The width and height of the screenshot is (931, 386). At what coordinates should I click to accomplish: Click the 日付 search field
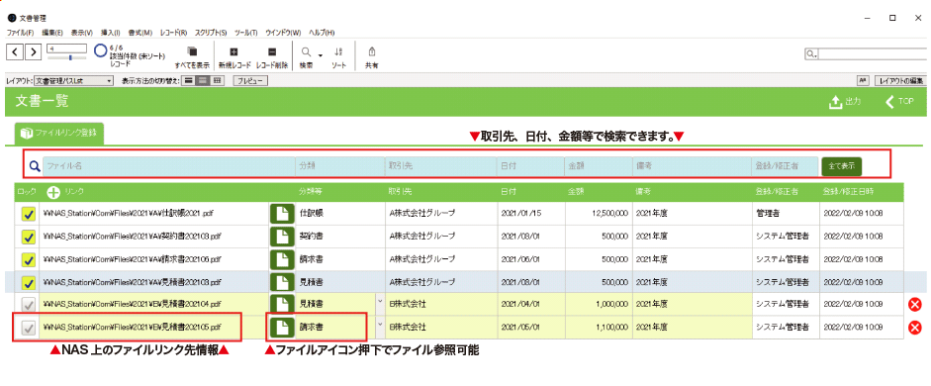click(x=530, y=167)
